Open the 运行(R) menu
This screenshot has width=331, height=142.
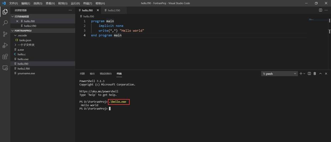pyautogui.click(x=75, y=4)
